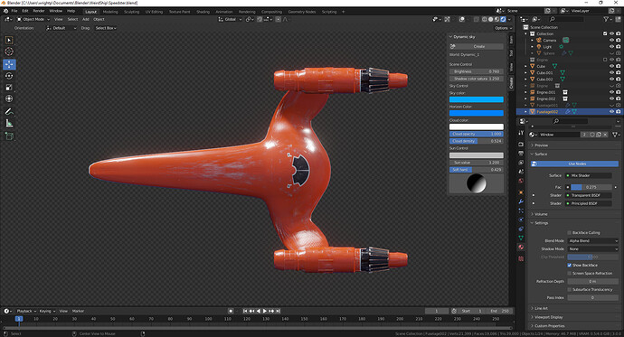Activate the Transform tool

pos(9,98)
